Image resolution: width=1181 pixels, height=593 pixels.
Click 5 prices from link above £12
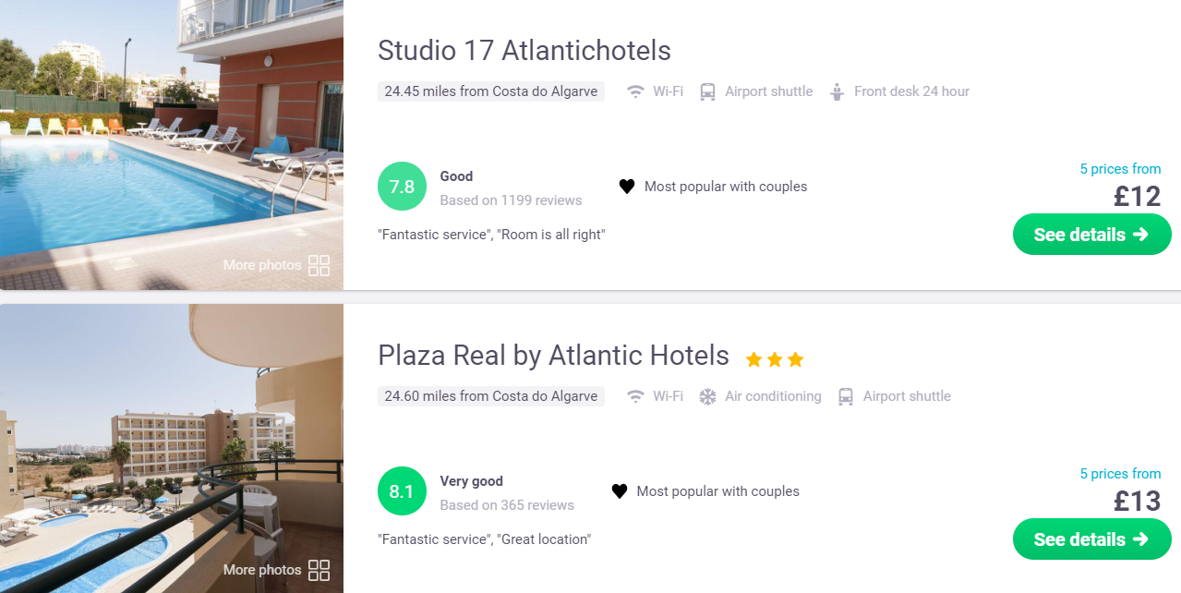coord(1120,169)
